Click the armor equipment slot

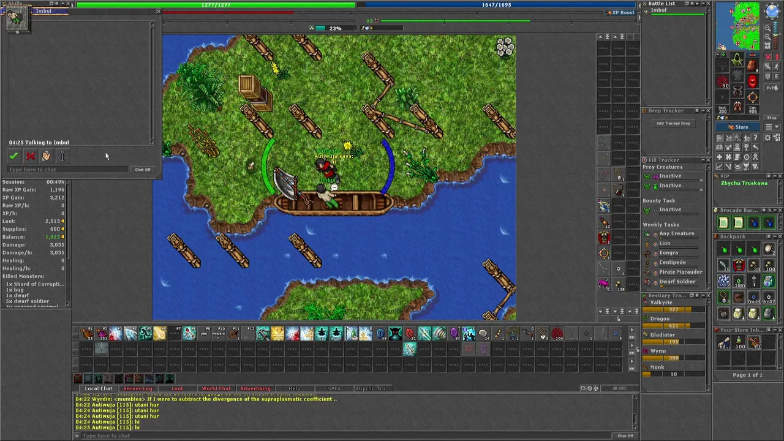737,76
